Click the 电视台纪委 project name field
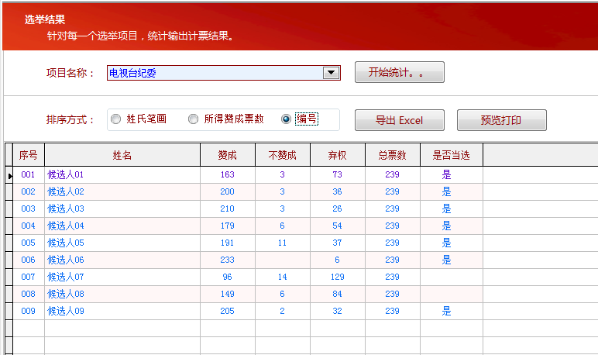 pos(213,73)
